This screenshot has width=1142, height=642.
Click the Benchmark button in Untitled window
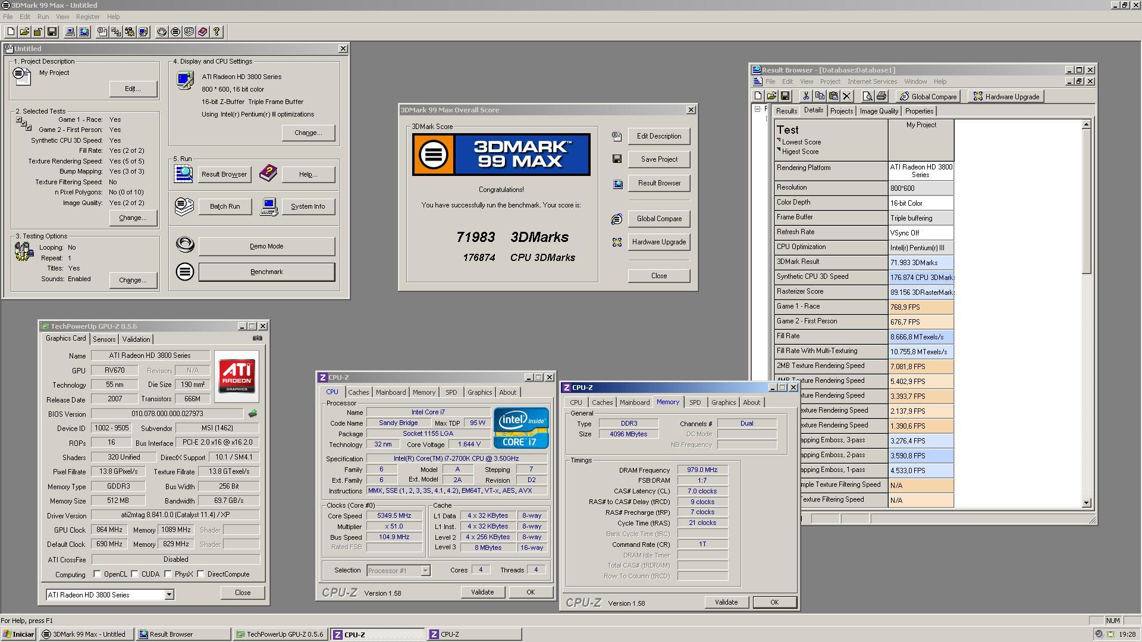[x=266, y=272]
